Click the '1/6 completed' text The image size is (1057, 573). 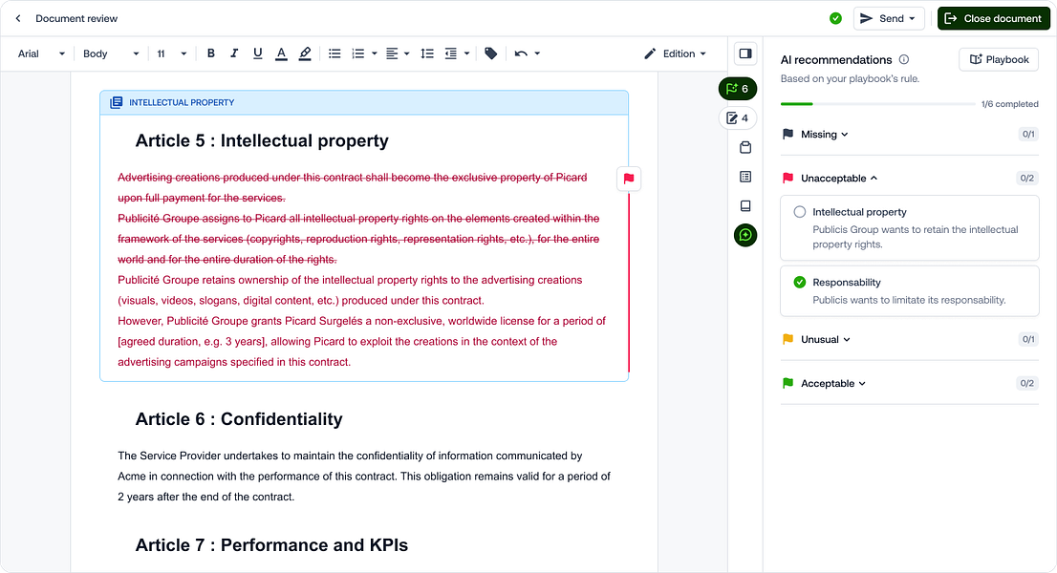(1009, 104)
